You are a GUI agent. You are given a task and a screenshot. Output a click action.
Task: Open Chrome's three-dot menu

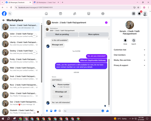[148, 7]
